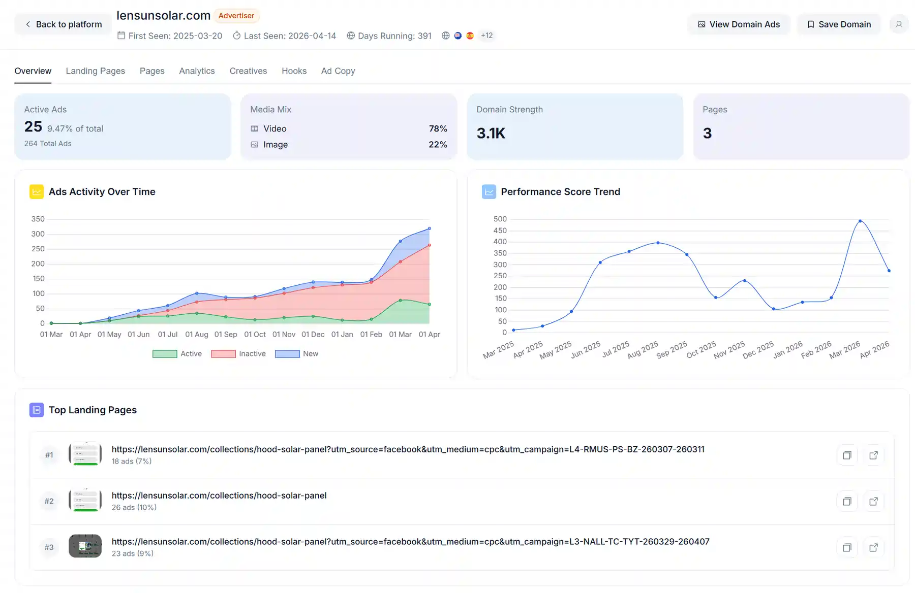Toggle the Active series in the legend

click(x=177, y=353)
